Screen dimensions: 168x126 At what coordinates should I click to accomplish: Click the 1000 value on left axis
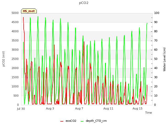point(15,86)
